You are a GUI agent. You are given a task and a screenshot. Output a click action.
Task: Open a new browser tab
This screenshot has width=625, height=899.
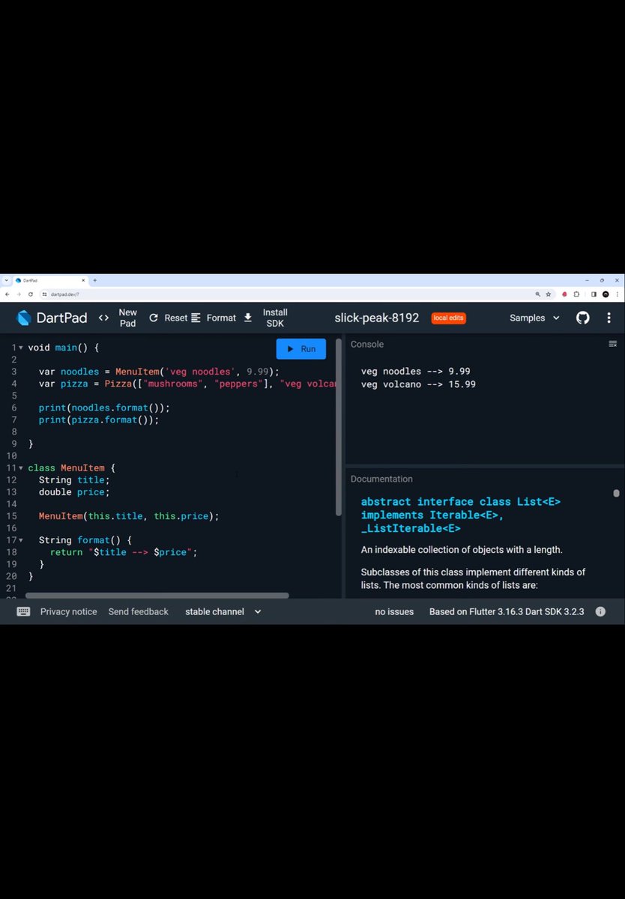pyautogui.click(x=95, y=280)
